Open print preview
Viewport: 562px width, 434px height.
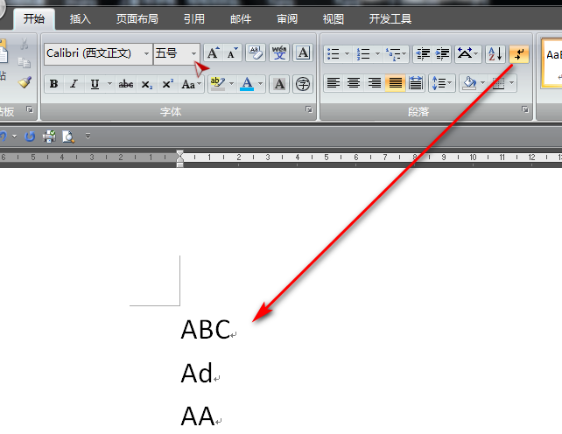(68, 136)
